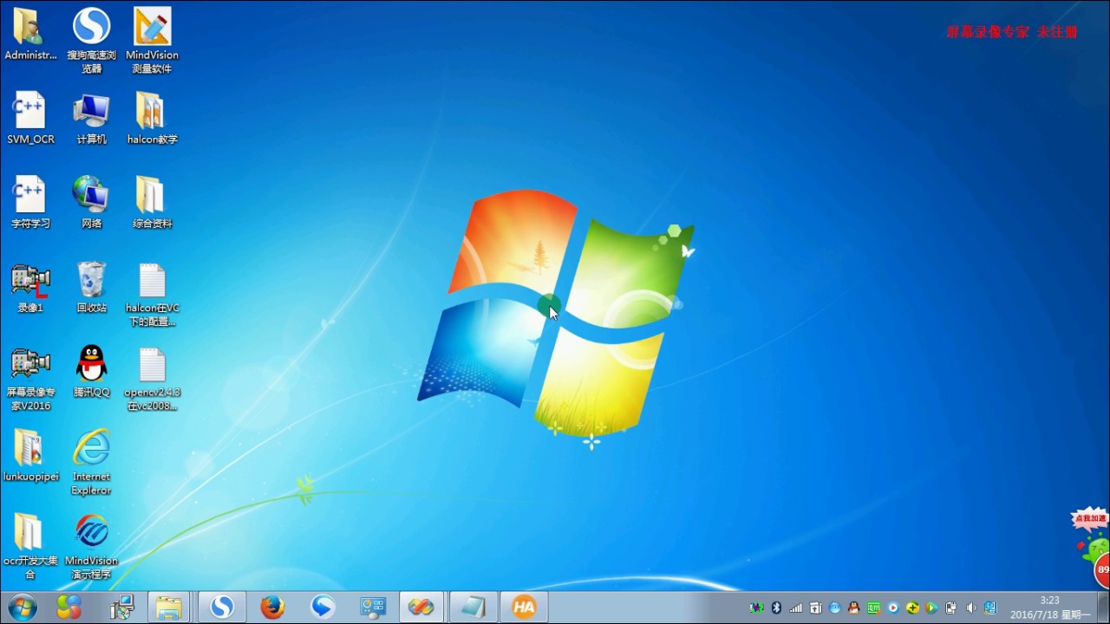The image size is (1110, 624).
Task: Open the halcon教学 folder
Action: coord(152,119)
